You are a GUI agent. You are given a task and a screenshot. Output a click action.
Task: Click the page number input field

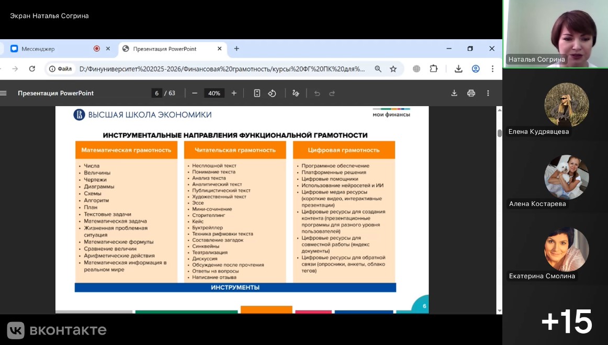tap(156, 93)
